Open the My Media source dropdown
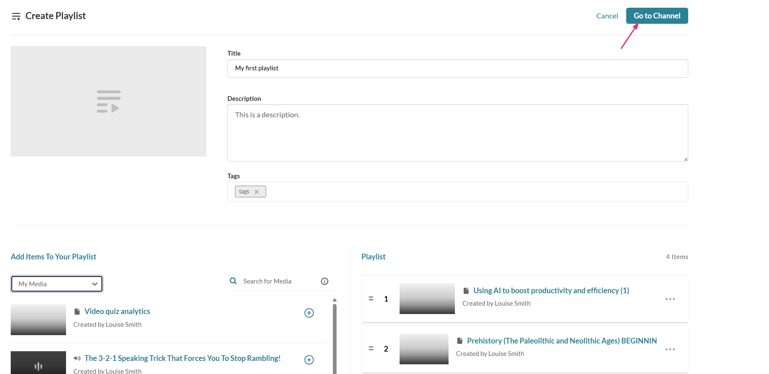The width and height of the screenshot is (769, 374). [57, 284]
